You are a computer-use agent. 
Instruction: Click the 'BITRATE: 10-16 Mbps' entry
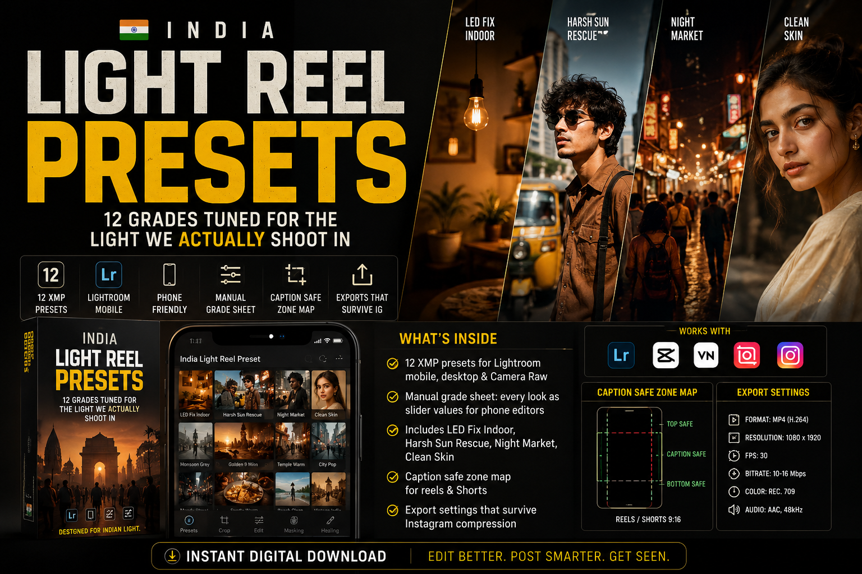tap(775, 474)
